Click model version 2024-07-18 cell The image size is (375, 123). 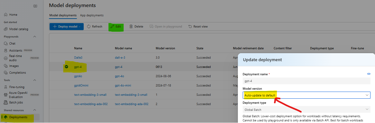164,86
